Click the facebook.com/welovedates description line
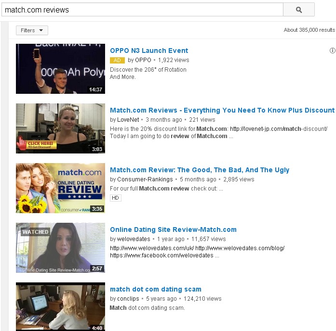 (164, 255)
